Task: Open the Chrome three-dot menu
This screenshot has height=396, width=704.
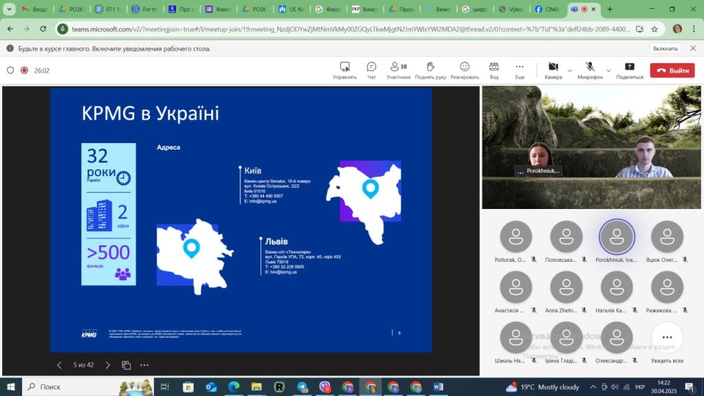Action: pyautogui.click(x=694, y=29)
